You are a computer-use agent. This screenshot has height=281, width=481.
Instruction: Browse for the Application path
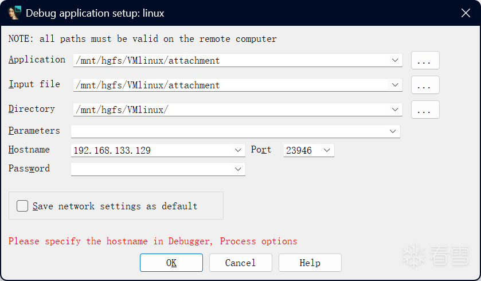coord(425,60)
